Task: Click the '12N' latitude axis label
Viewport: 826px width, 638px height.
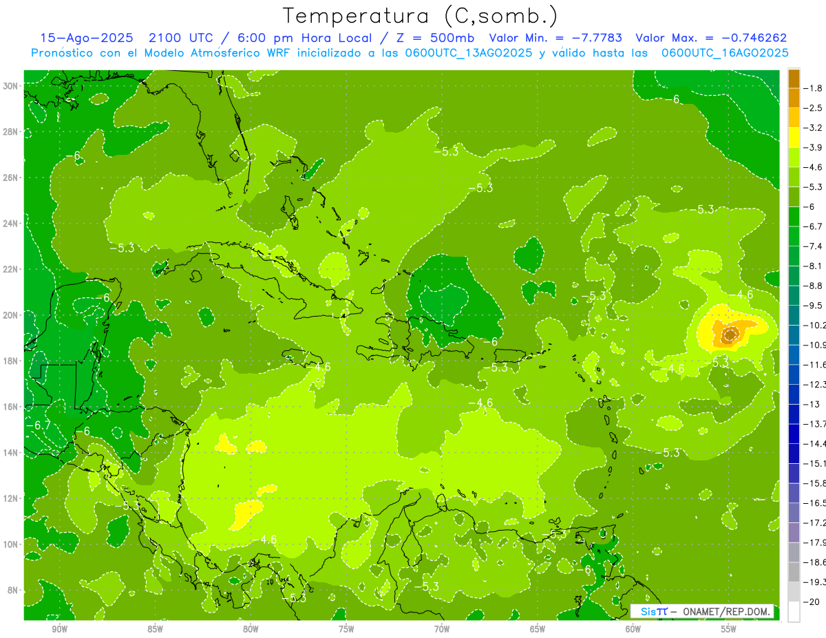Action: [10, 498]
